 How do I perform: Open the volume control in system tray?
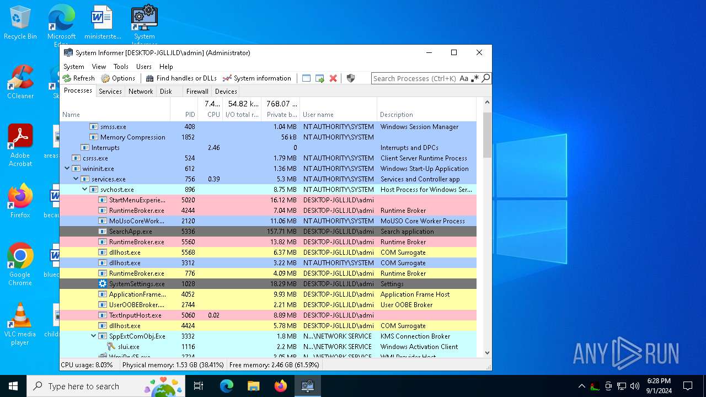635,386
